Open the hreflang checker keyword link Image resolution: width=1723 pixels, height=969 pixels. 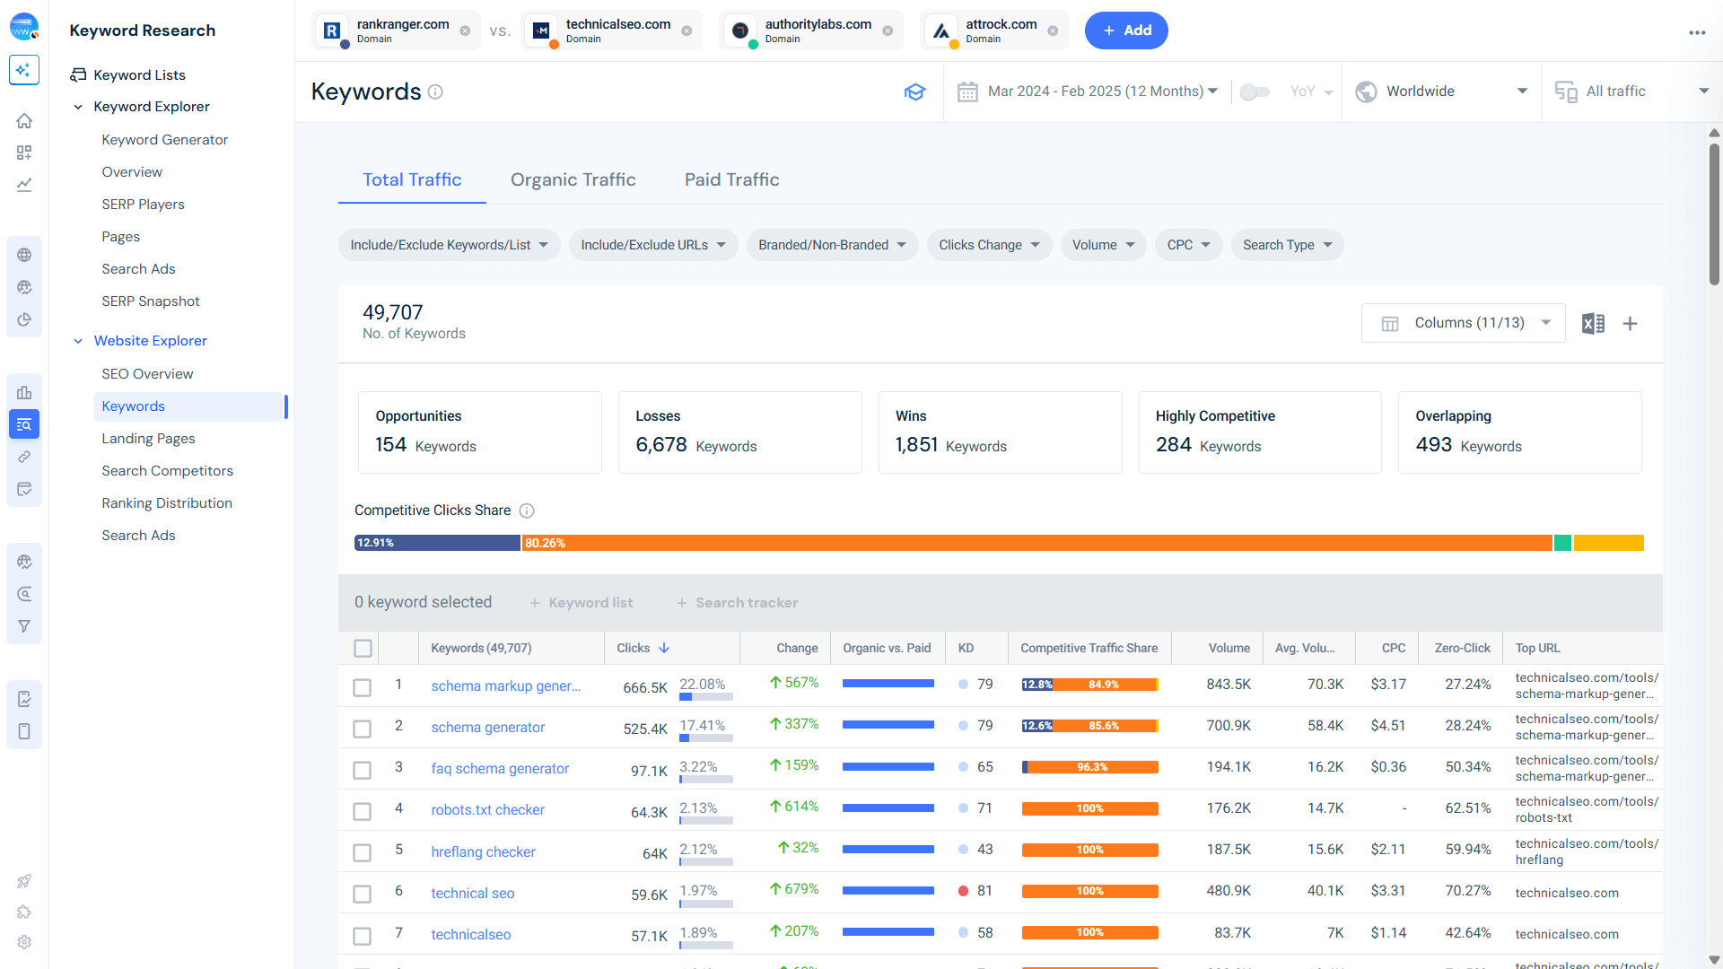coord(483,852)
